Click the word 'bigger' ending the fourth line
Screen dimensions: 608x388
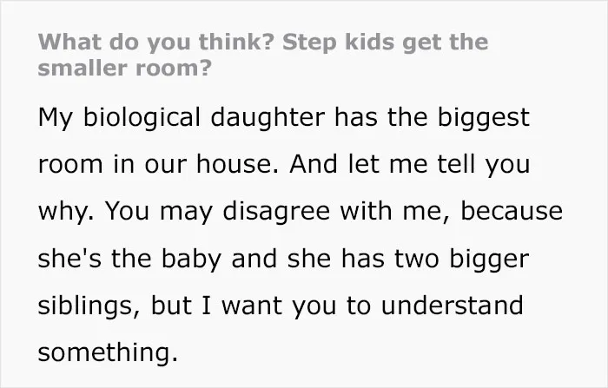[489, 259]
